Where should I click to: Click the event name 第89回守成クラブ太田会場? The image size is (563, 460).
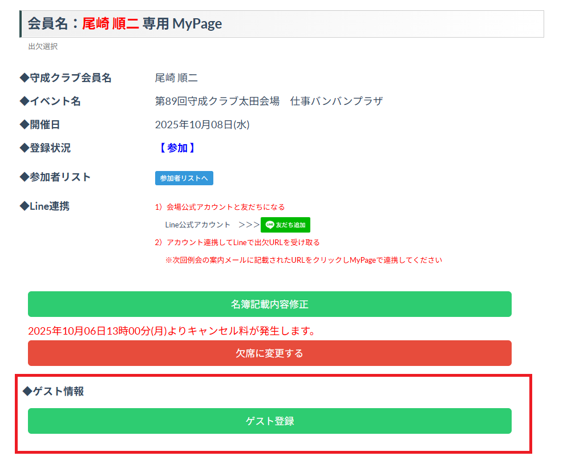pos(217,101)
